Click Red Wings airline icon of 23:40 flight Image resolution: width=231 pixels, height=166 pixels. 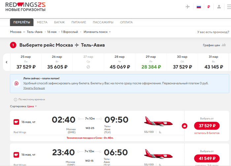coord(16,155)
